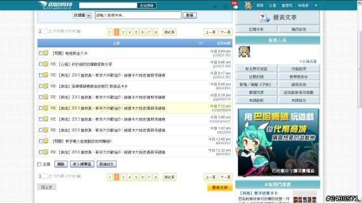Image resolution: width=362 pixels, height=203 pixels.
Task: Click yellow note icon of 12:45 am post
Action: click(46, 141)
